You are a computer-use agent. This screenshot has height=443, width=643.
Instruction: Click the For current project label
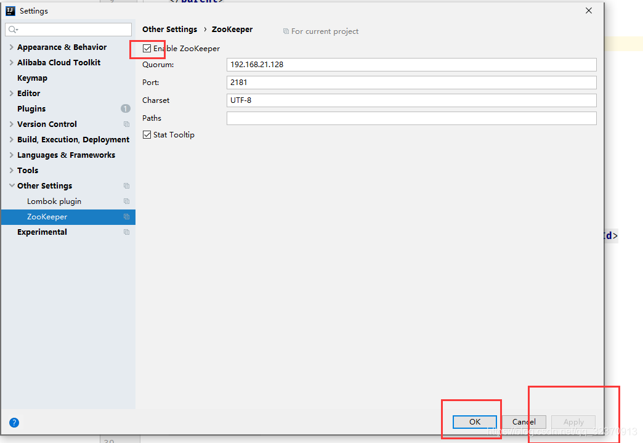[x=325, y=31]
